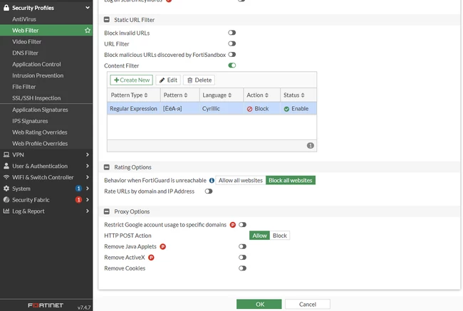463x311 pixels.
Task: Collapse the Proxy Options section
Action: coord(107,211)
